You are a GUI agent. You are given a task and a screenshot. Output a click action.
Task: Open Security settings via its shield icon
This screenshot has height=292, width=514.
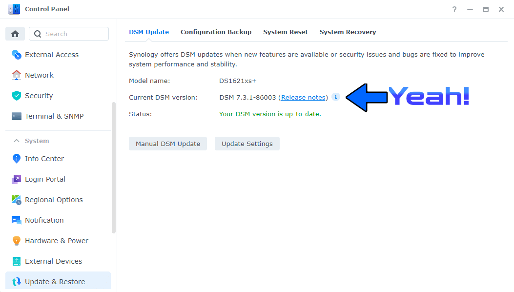16,95
